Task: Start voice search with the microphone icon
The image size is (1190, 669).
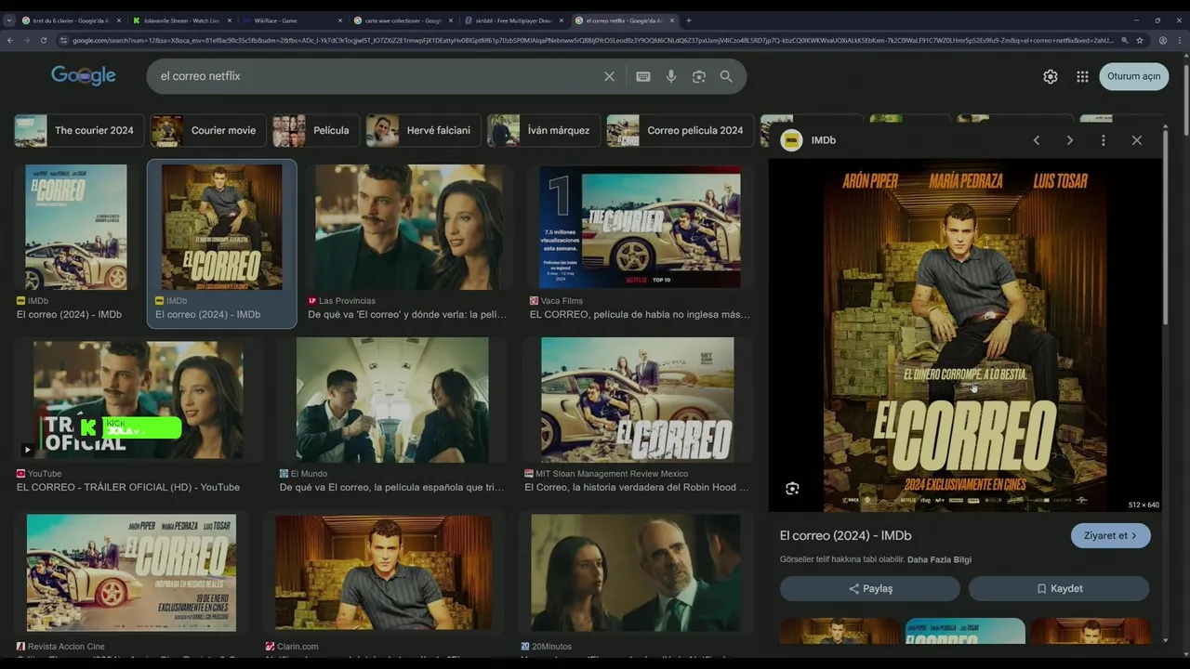Action: pos(671,76)
